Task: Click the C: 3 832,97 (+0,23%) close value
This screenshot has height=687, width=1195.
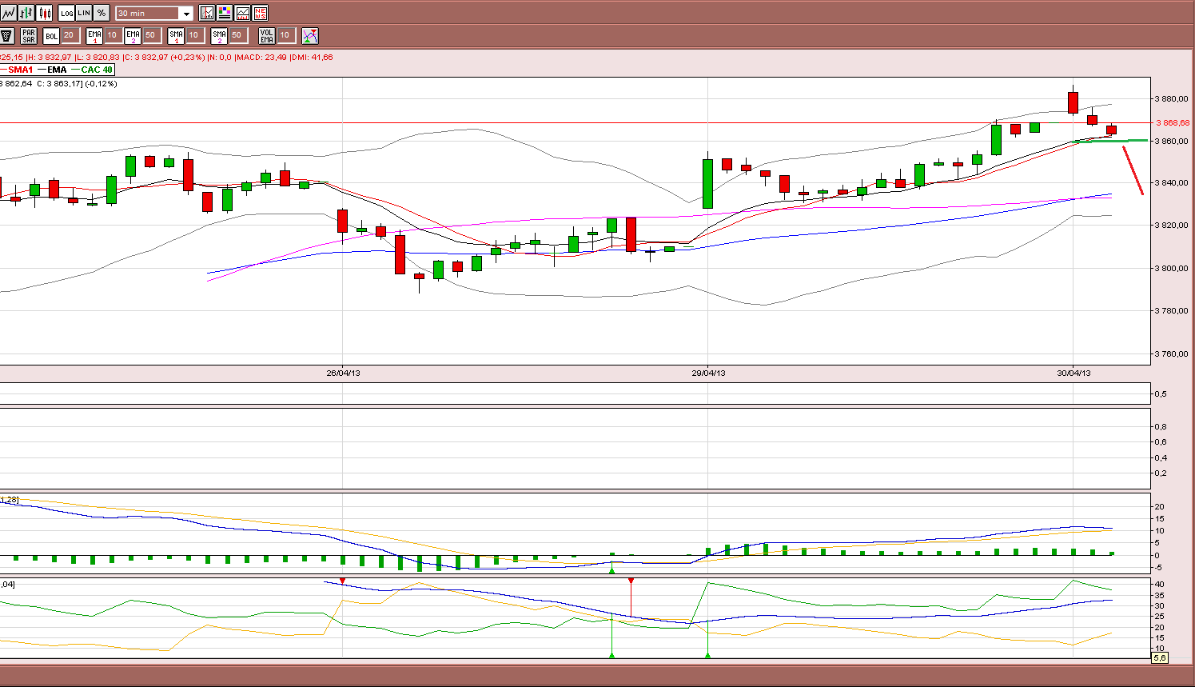Action: tap(164, 58)
